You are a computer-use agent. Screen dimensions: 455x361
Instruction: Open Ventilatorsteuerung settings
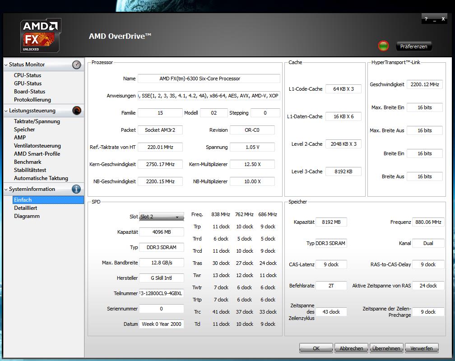point(37,146)
